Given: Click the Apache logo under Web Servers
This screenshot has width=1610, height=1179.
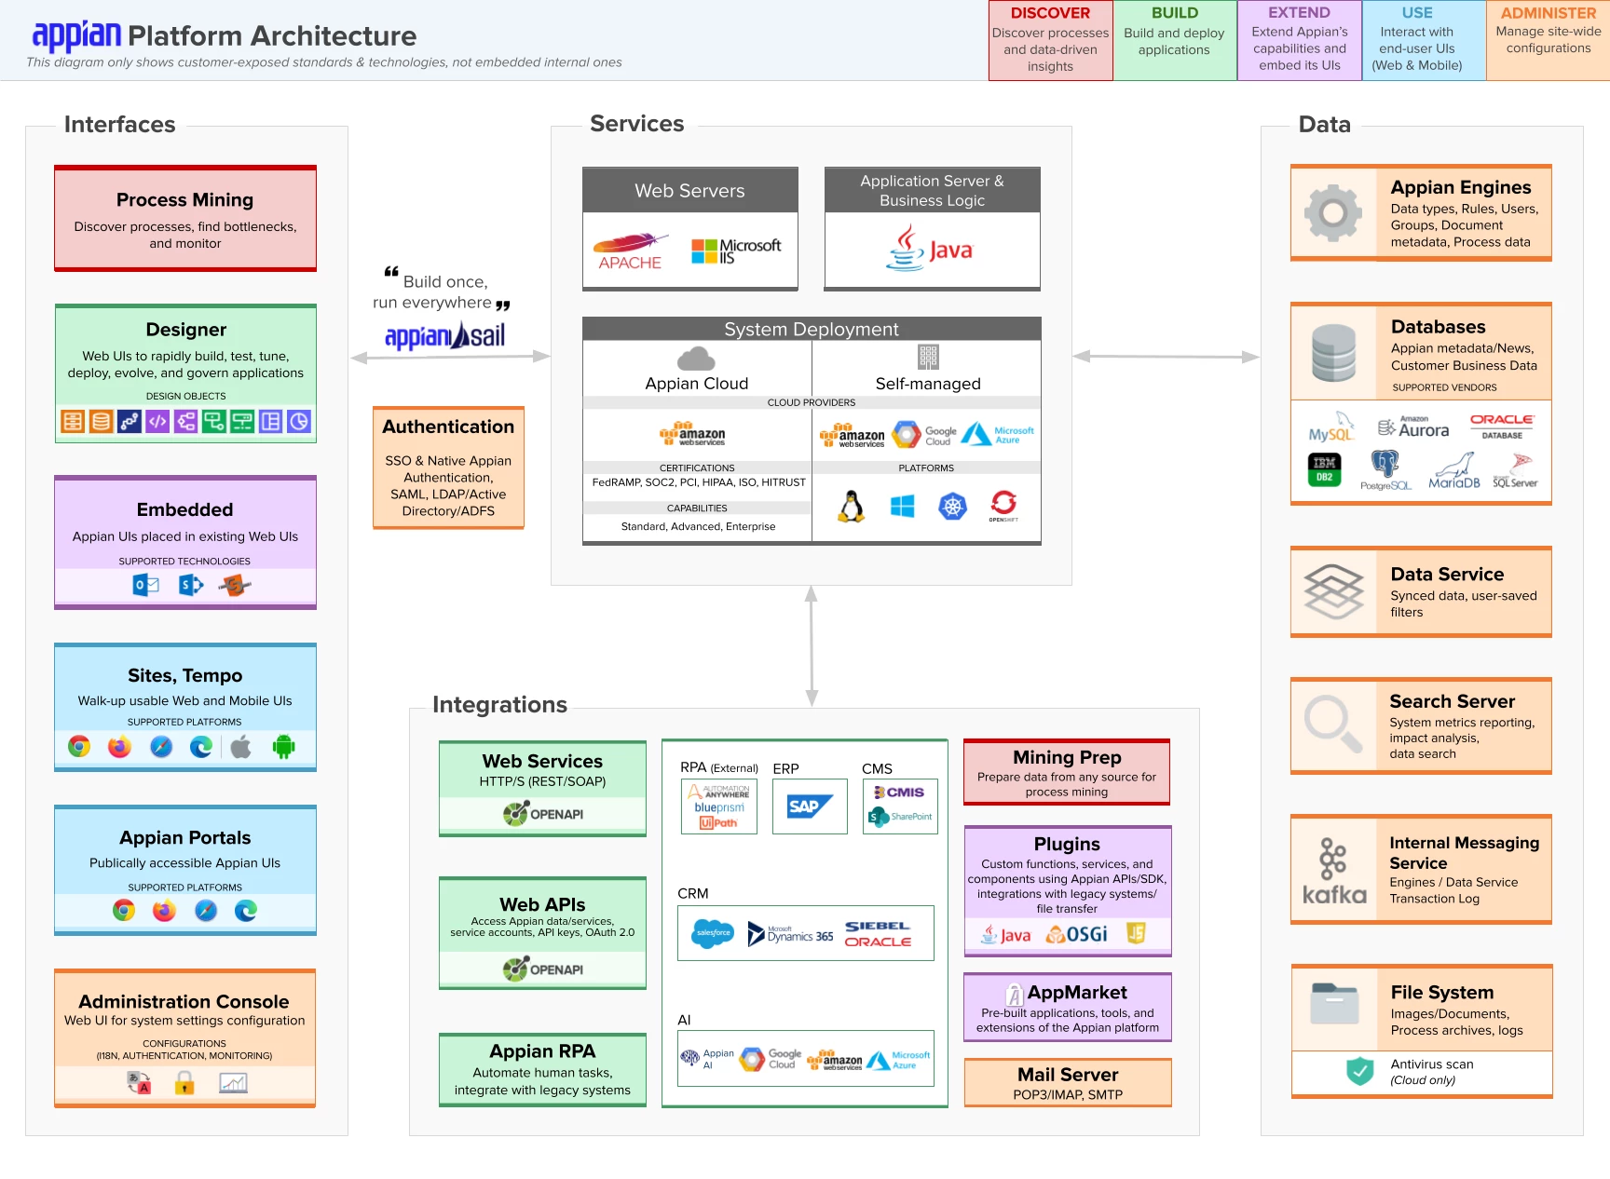Looking at the screenshot, I should (630, 251).
